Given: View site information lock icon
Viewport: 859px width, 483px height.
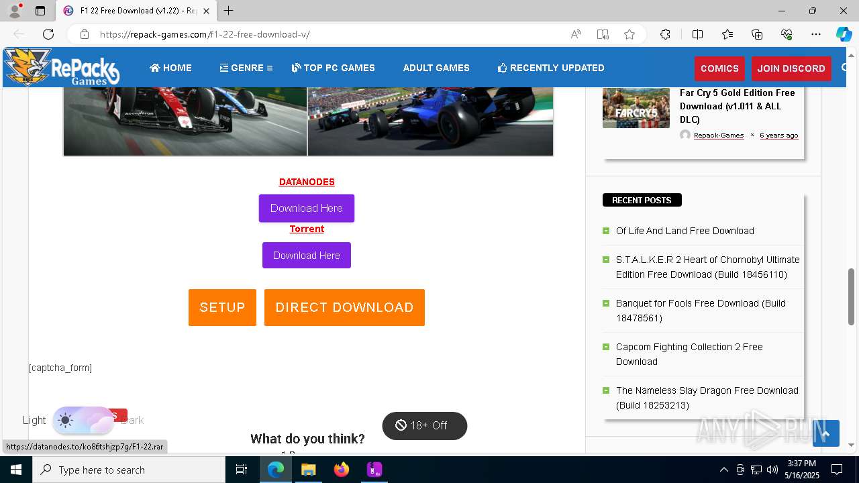Looking at the screenshot, I should (84, 34).
